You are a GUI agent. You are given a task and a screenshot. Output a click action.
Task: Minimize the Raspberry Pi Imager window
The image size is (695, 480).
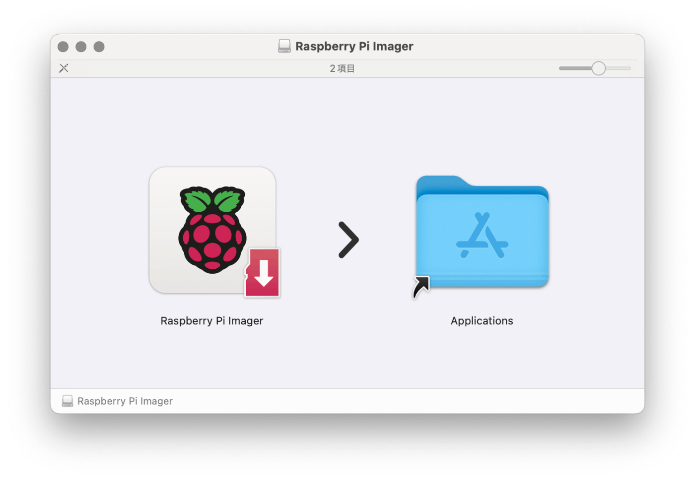pyautogui.click(x=81, y=47)
